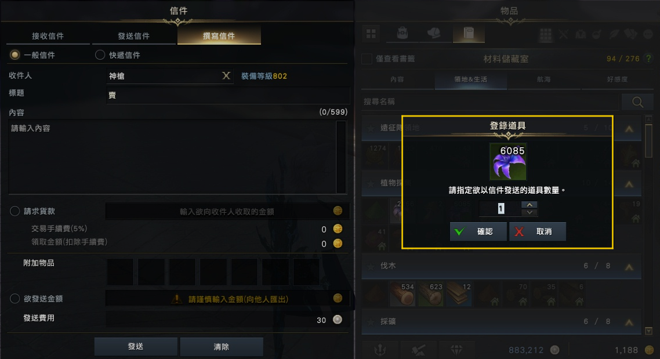The height and width of the screenshot is (359, 660).
Task: Confirm quantity with 確認 button
Action: pyautogui.click(x=478, y=231)
